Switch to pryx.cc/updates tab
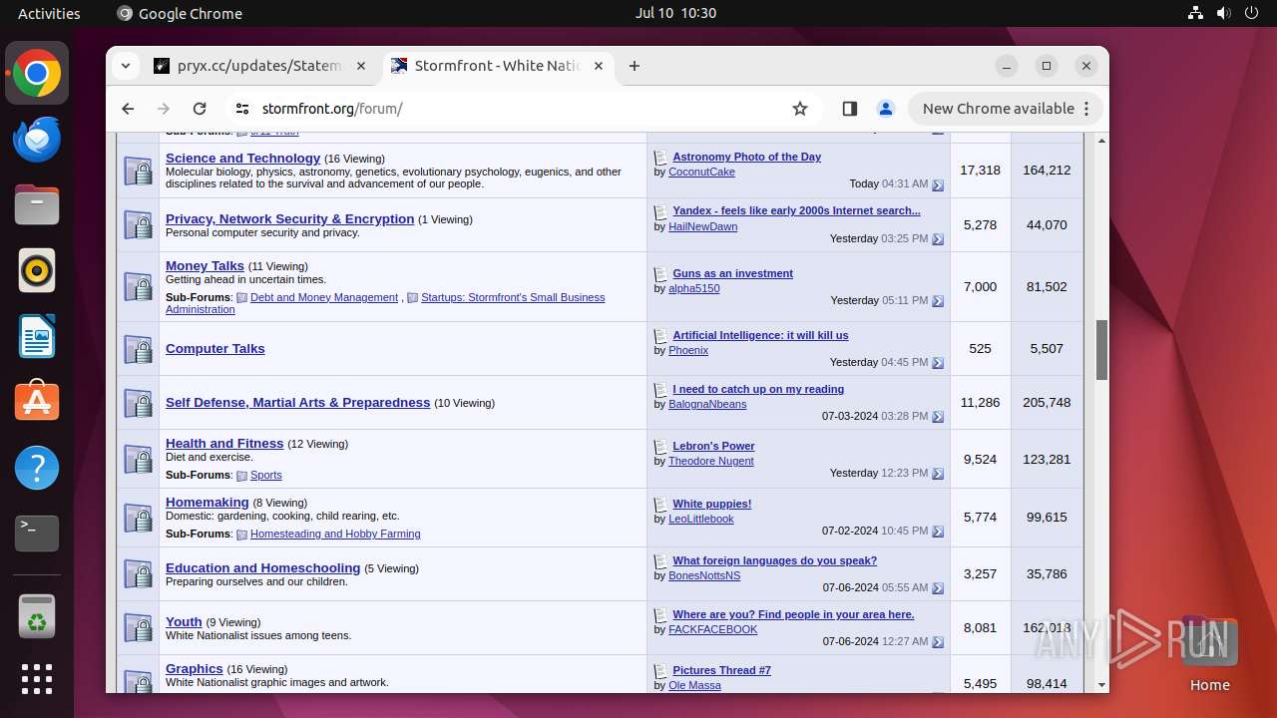This screenshot has height=718, width=1277. pyautogui.click(x=260, y=66)
